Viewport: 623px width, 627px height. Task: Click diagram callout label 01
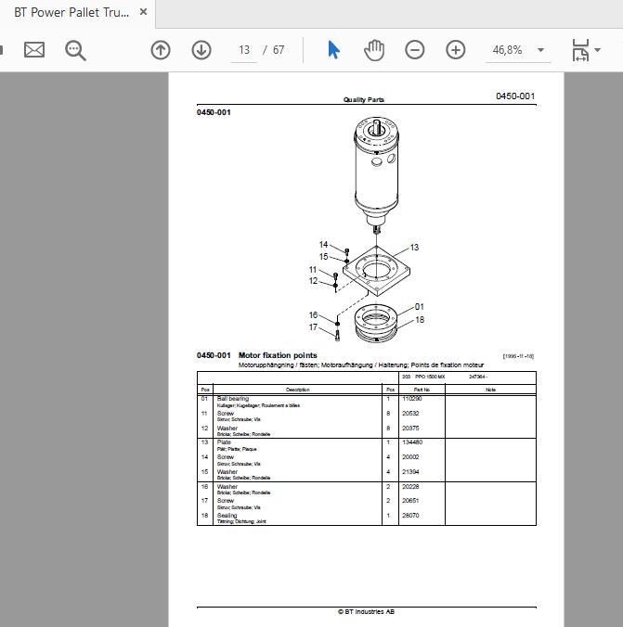[420, 307]
